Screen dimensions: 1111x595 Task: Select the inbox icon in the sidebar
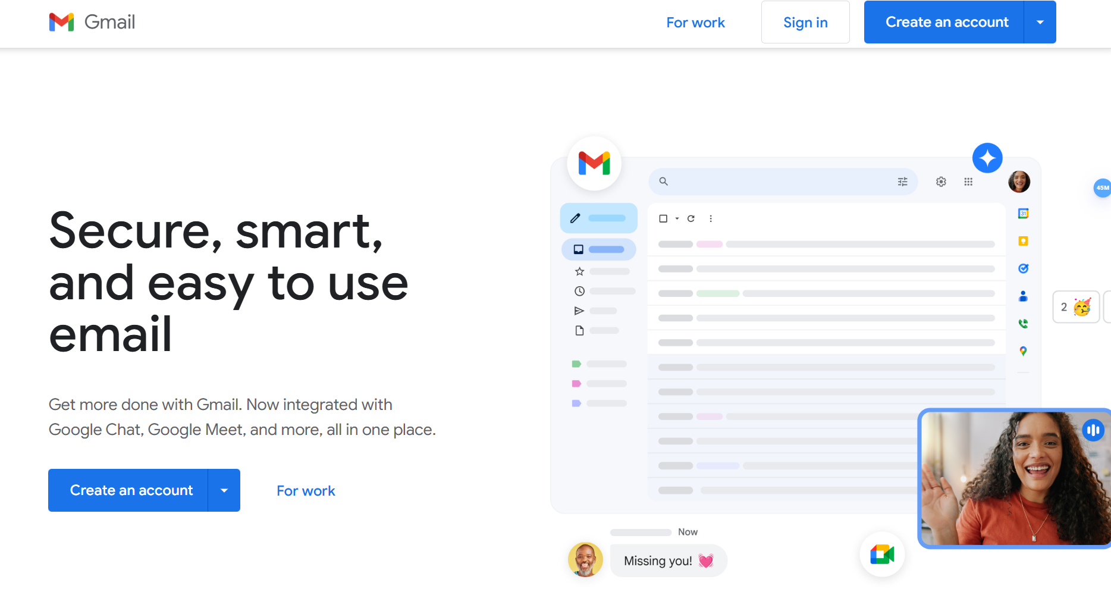[578, 249]
